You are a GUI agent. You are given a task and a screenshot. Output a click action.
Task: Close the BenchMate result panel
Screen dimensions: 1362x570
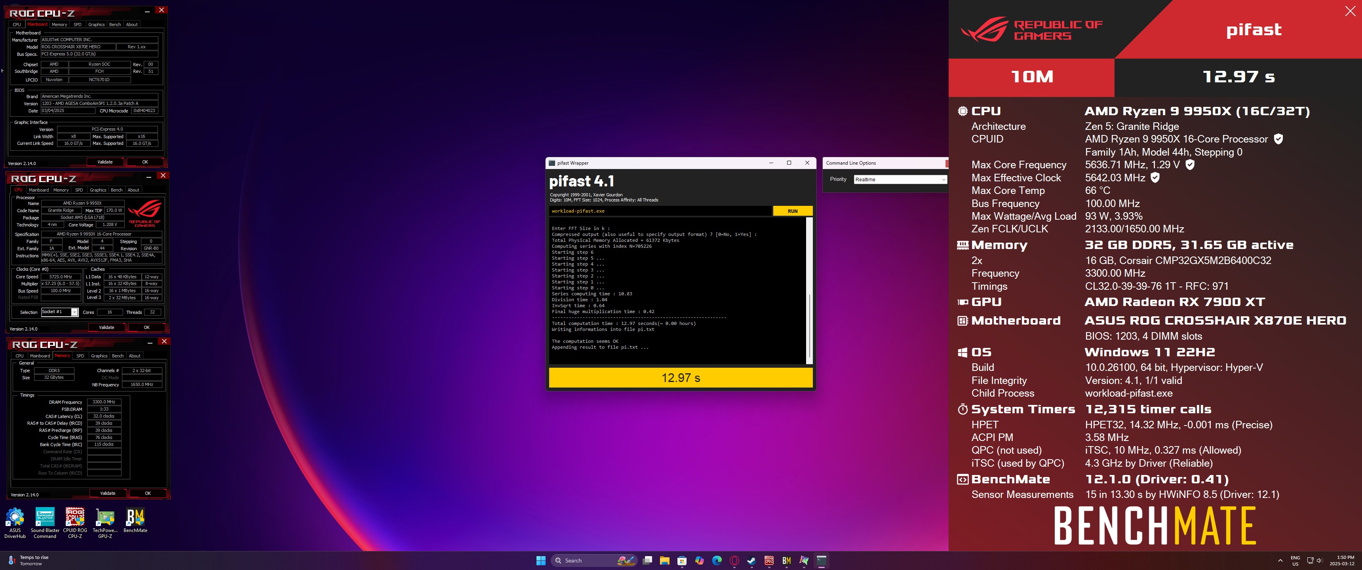coord(1350,11)
